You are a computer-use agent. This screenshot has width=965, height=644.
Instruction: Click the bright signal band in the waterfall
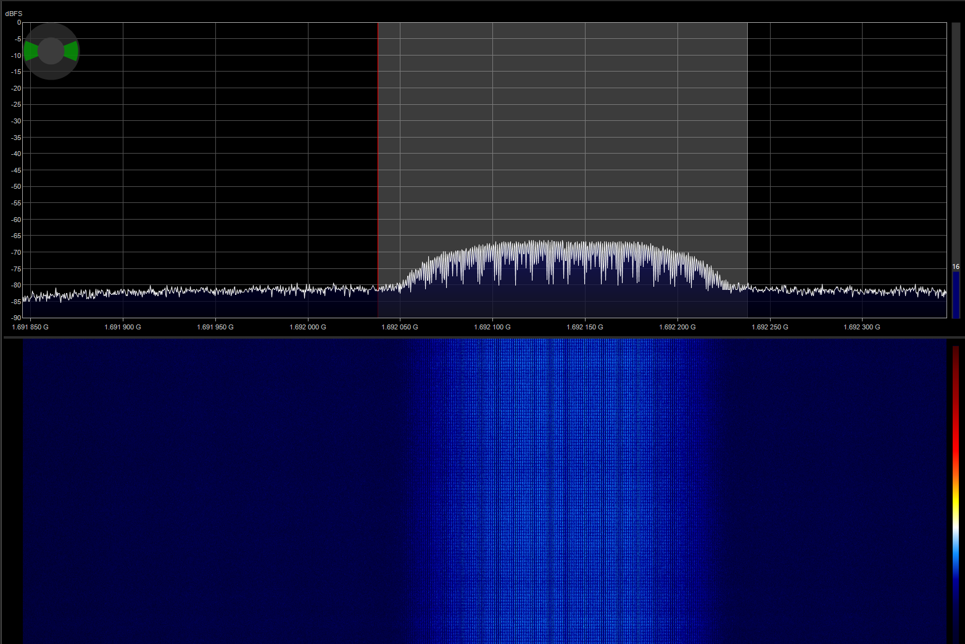(563, 493)
